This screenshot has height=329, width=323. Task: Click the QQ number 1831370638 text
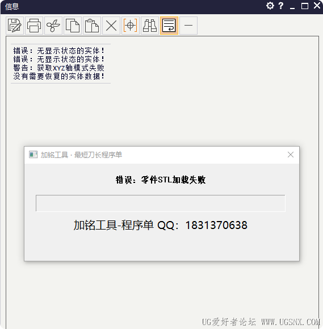[x=216, y=225]
